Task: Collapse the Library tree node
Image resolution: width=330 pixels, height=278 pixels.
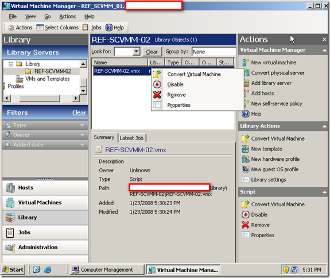Action: (11, 64)
